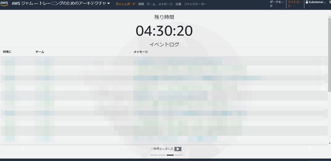Screen dimensions: 331x161
Task: Click the AWS logo in the header
Action: click(x=4, y=3)
